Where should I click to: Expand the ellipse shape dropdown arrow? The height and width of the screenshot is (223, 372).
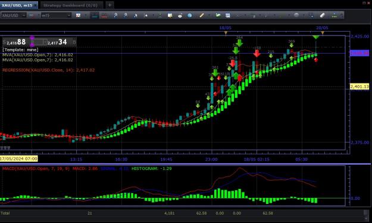click(304, 16)
